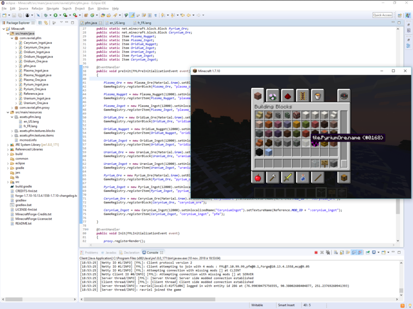Select the Search Items compass tab
Viewport: 413px width, 309px height.
(343, 95)
